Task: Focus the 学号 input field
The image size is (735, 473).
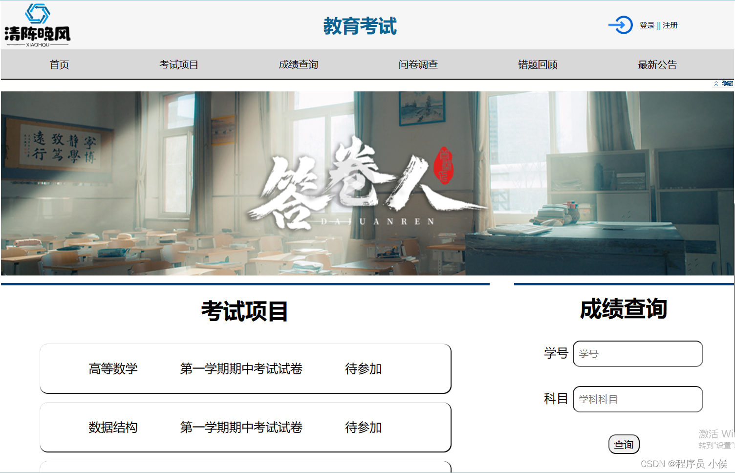Action: coord(638,354)
